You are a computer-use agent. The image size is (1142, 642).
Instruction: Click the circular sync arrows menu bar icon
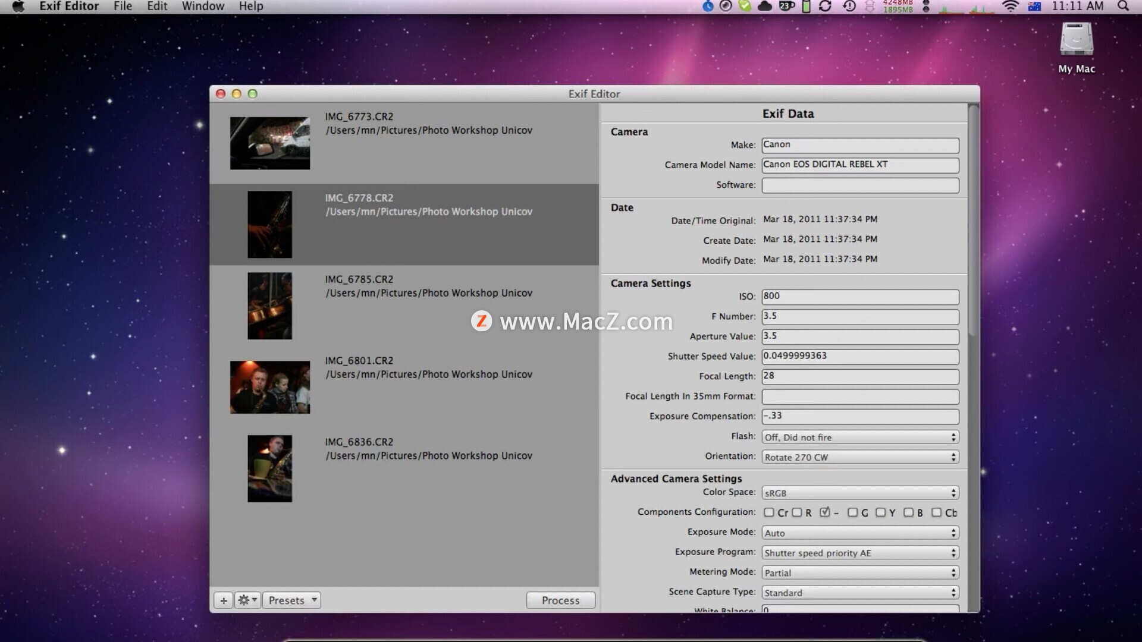pyautogui.click(x=825, y=6)
